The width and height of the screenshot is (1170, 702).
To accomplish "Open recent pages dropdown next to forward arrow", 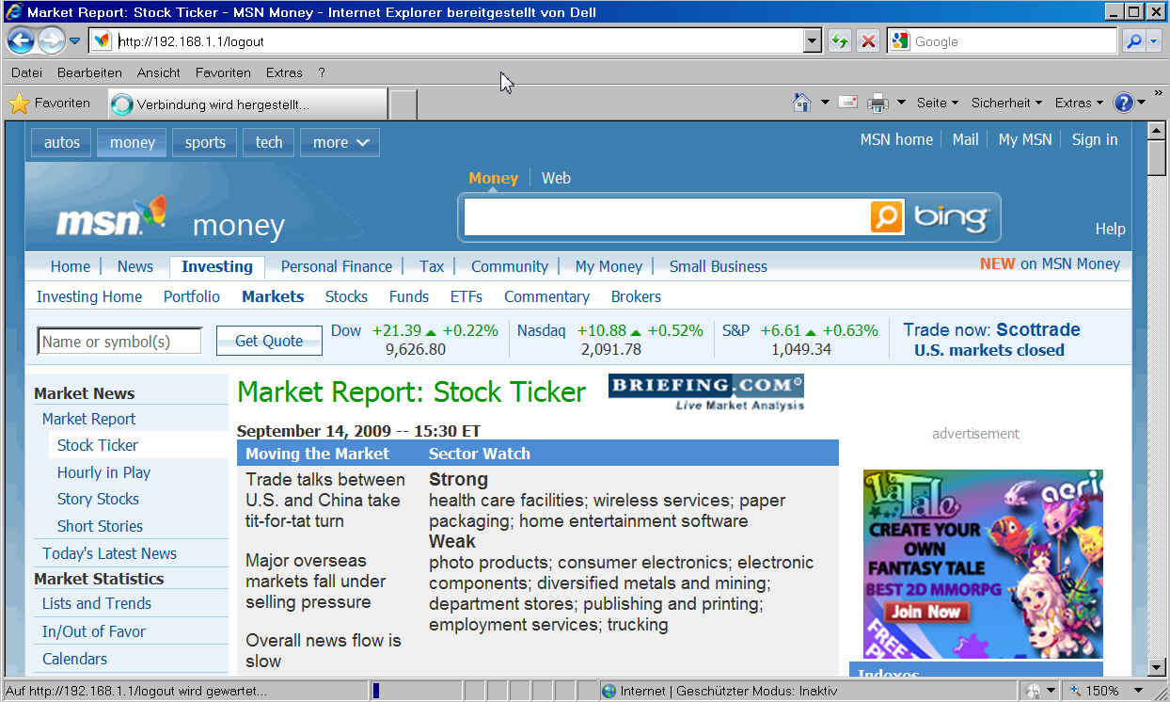I will [74, 41].
